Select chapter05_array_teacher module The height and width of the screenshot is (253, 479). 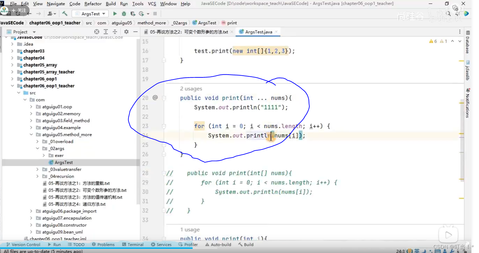coord(49,72)
